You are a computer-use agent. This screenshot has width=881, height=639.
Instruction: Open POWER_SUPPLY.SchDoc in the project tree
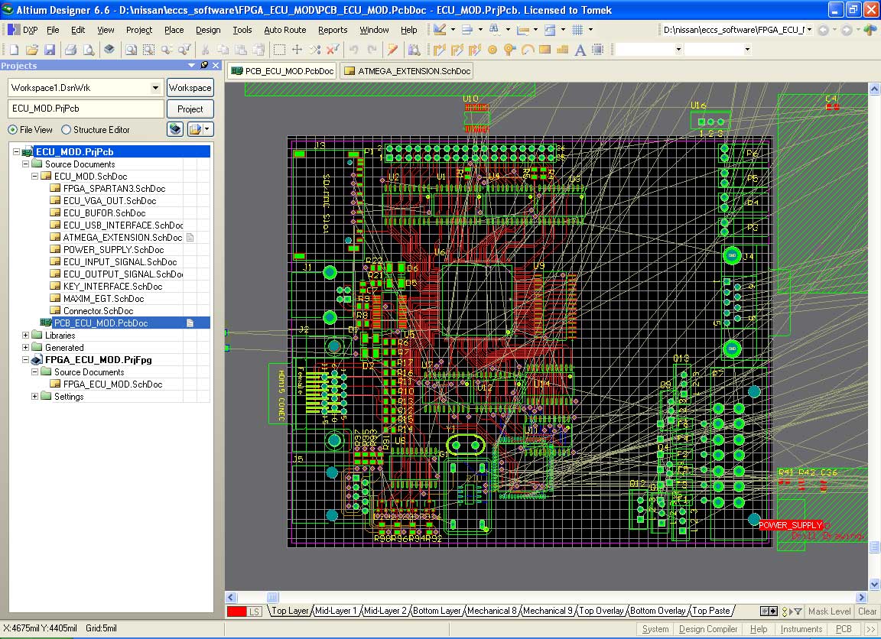coord(113,250)
